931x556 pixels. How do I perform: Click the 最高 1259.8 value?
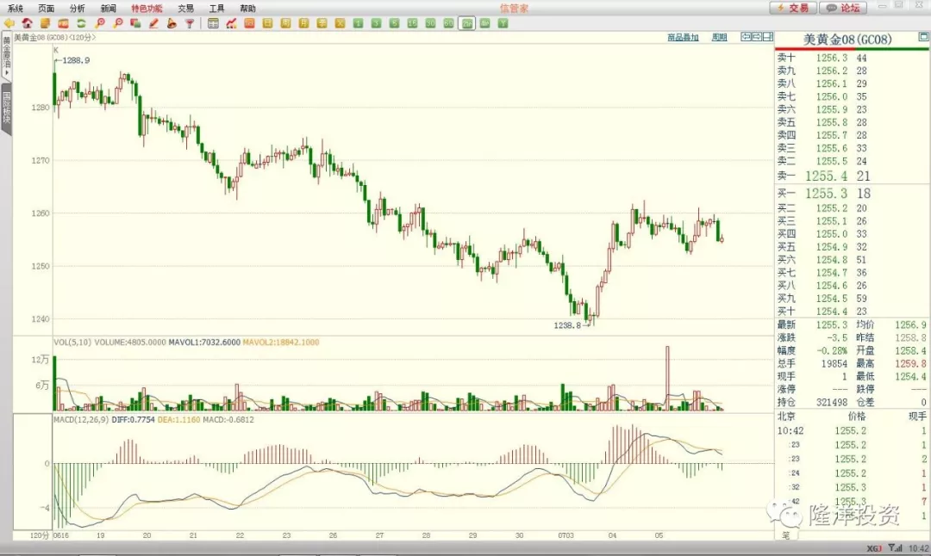(x=911, y=363)
